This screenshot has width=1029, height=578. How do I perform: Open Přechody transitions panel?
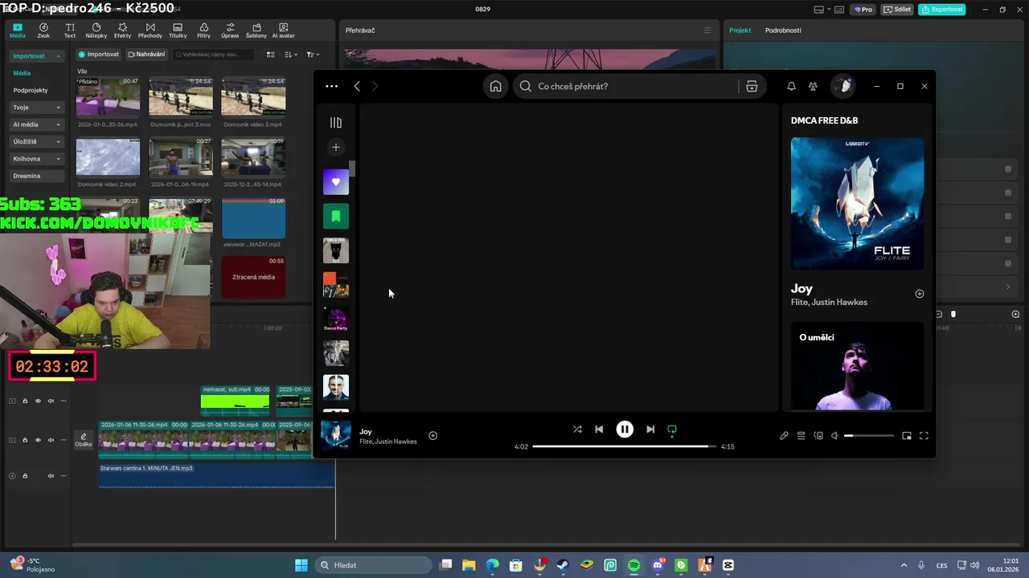pos(150,31)
